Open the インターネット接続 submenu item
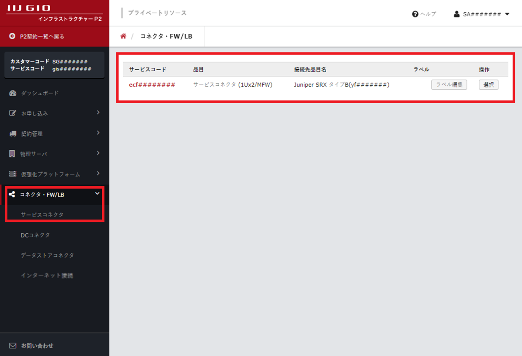This screenshot has height=356, width=522. coord(47,275)
